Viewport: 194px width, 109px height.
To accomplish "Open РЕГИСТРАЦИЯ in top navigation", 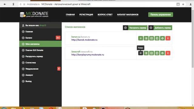I will [x=86, y=15].
